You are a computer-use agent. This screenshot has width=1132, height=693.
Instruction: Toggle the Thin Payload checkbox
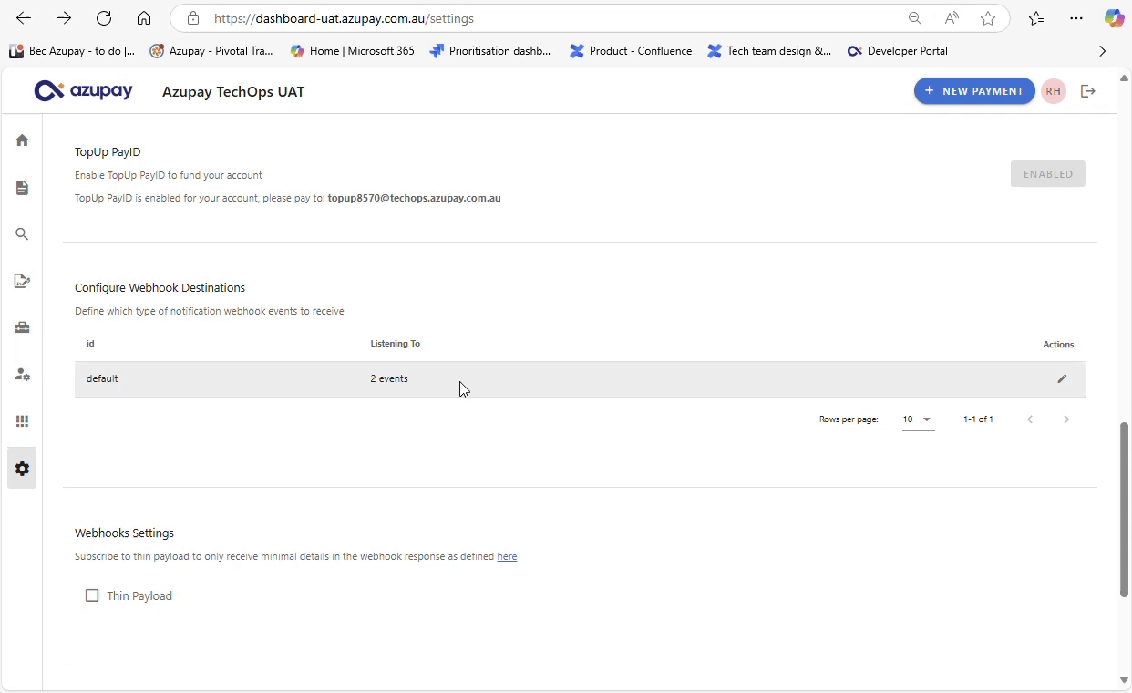click(92, 595)
